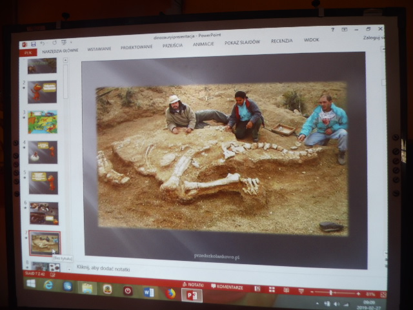
Task: Click the Redo/Repeat arrow icon
Action: (x=54, y=43)
